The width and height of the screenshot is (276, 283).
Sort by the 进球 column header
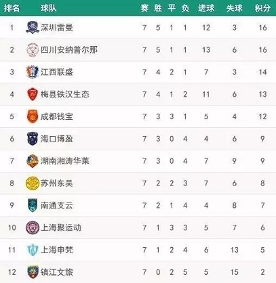click(x=206, y=8)
